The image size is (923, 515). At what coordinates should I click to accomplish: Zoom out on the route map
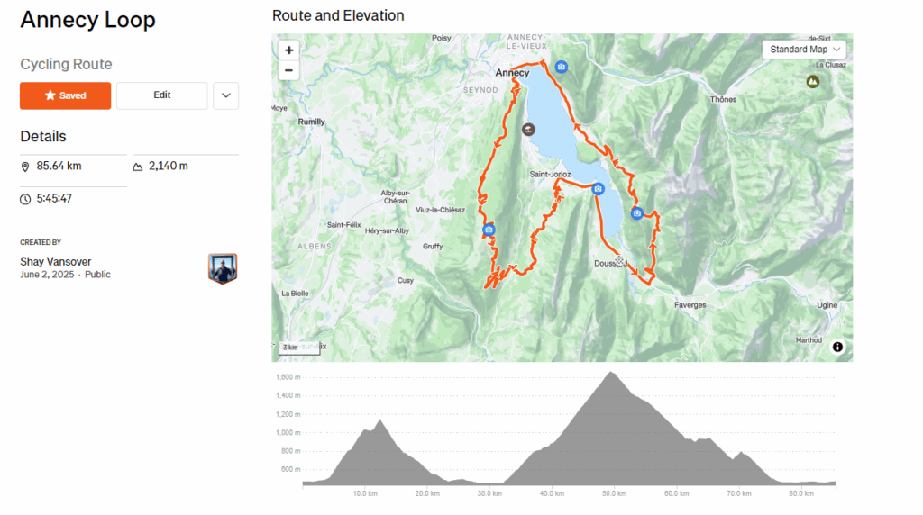[288, 70]
